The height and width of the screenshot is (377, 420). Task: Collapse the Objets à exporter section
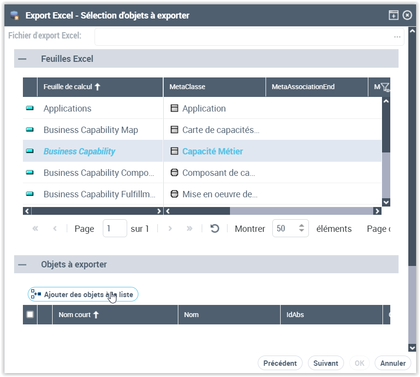(22, 264)
